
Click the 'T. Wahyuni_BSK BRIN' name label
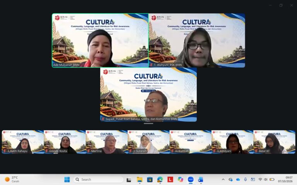[x=166, y=65]
